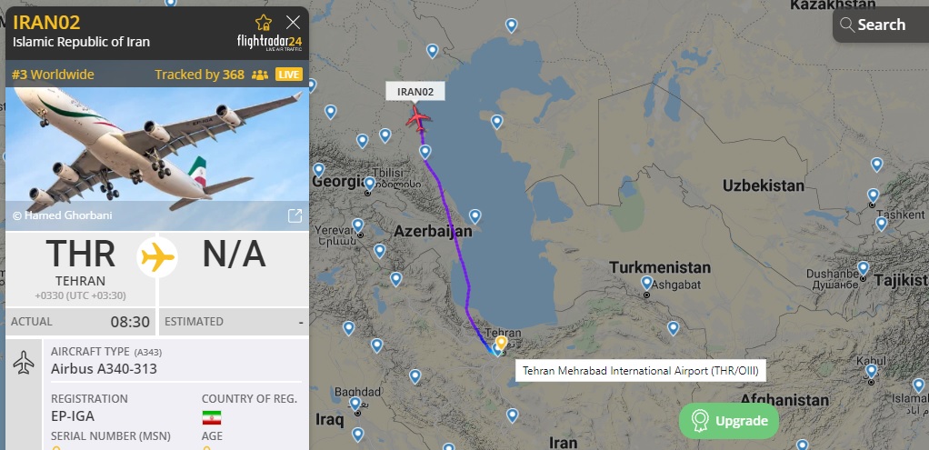Viewport: 929px width, 450px height.
Task: Click the green Upgrade button
Action: coord(729,421)
